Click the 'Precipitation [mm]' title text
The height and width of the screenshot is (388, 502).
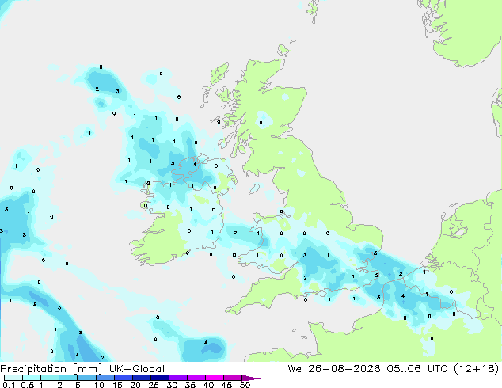[51, 369]
